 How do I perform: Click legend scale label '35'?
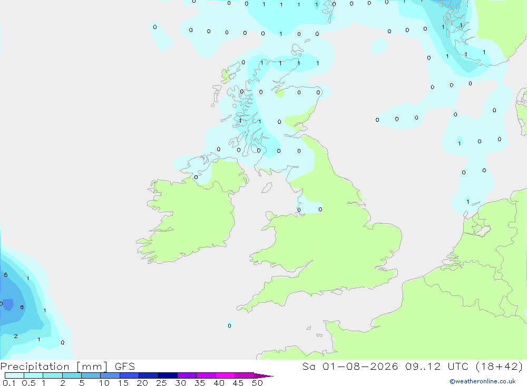(200, 383)
